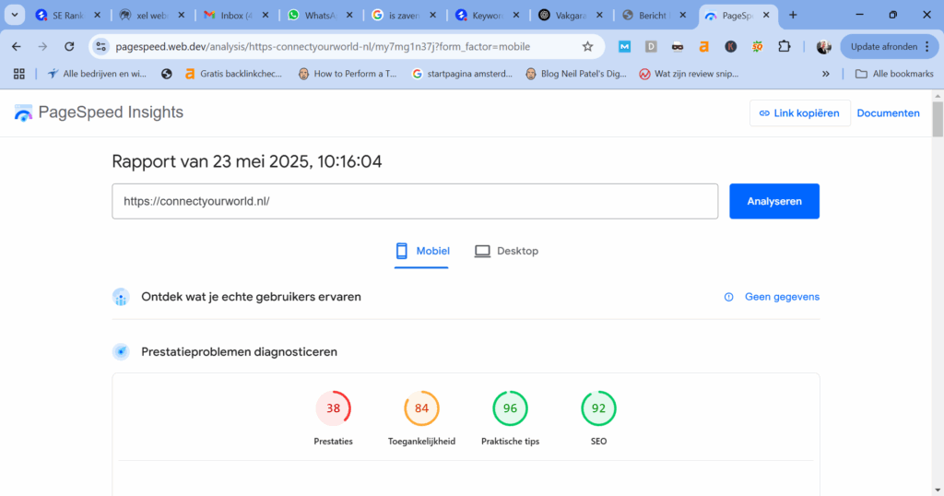Screen dimensions: 944x496
Task: Close the WhatsApp tab
Action: (349, 16)
